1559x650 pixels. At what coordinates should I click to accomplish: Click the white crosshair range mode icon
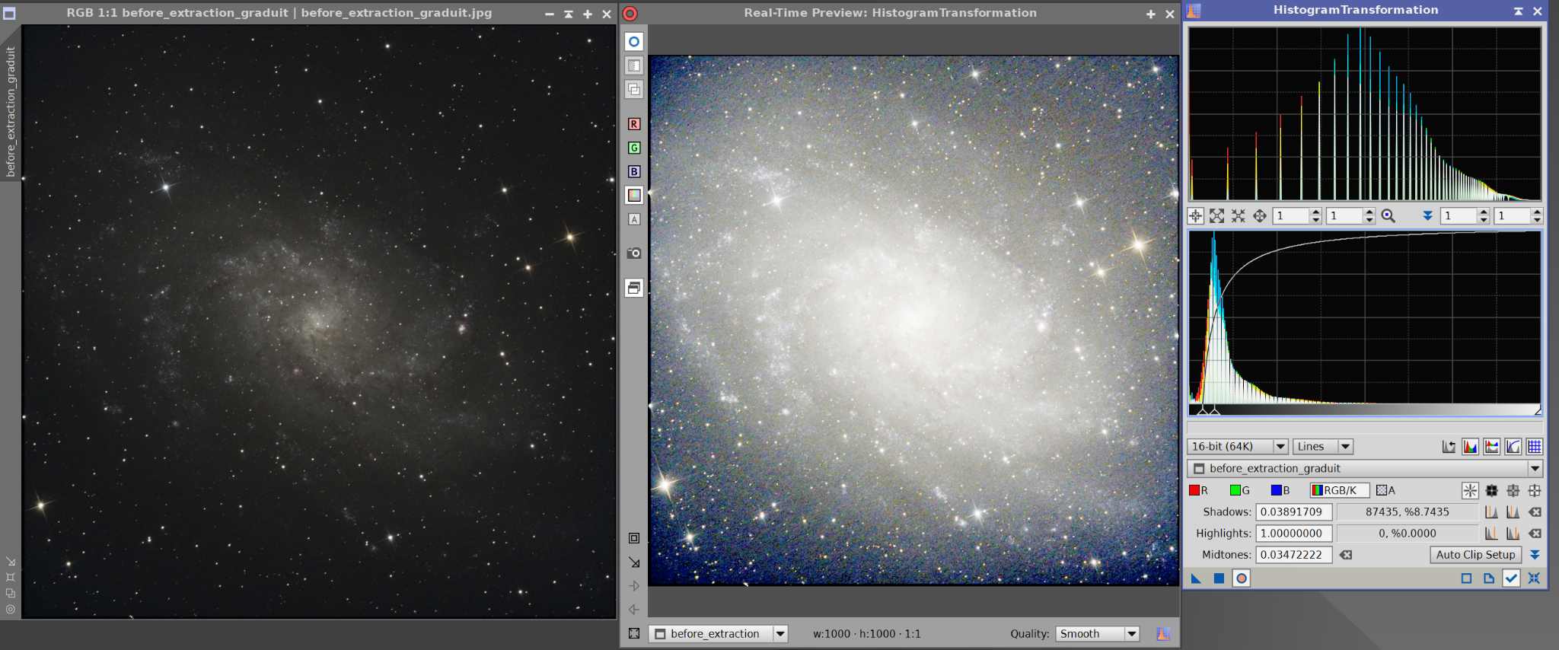pyautogui.click(x=1534, y=491)
